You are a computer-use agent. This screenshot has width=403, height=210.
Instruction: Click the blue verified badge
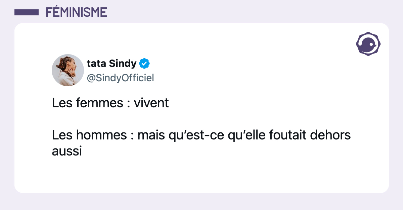tap(144, 63)
